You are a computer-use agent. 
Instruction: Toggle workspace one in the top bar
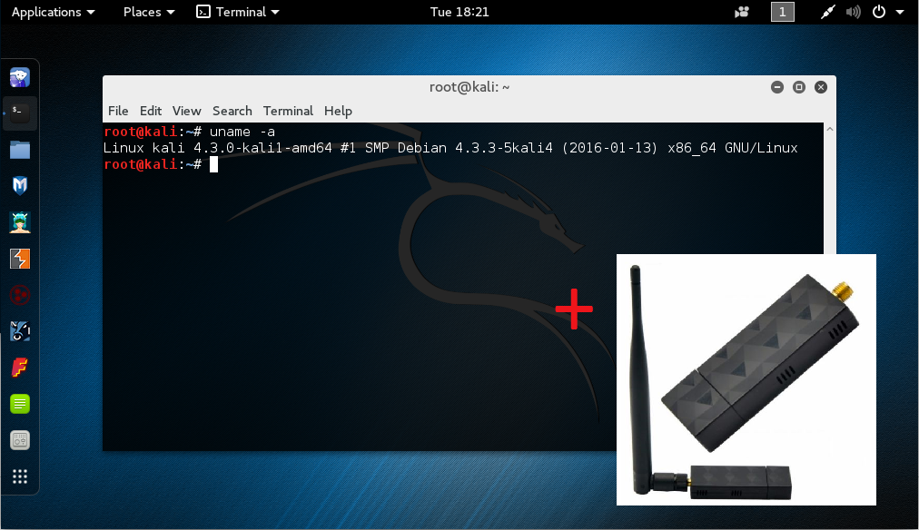pyautogui.click(x=782, y=12)
